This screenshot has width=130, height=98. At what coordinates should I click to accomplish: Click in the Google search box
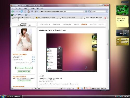[98, 11]
